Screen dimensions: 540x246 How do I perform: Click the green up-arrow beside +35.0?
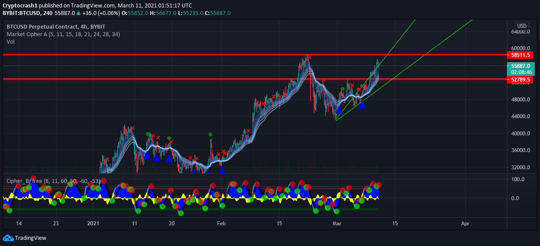tap(78, 13)
